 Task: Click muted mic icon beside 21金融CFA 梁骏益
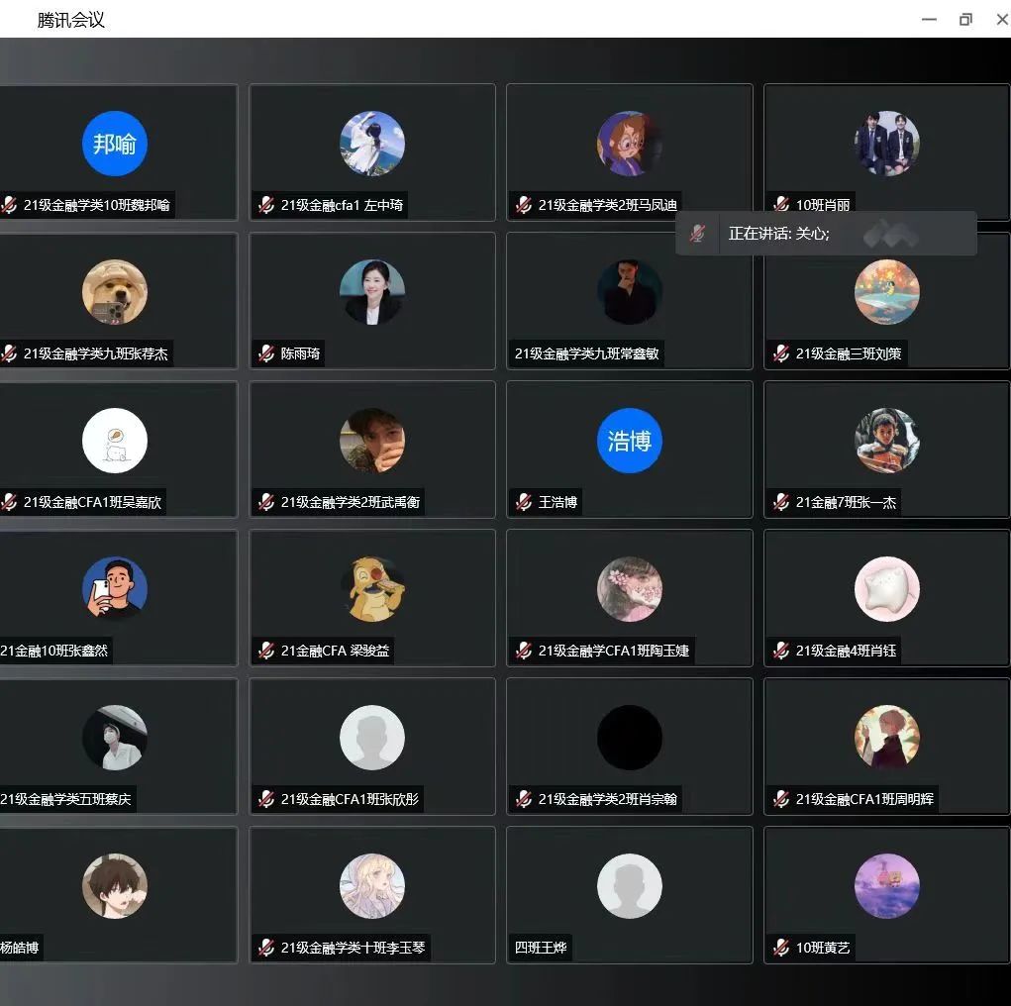[x=266, y=652]
